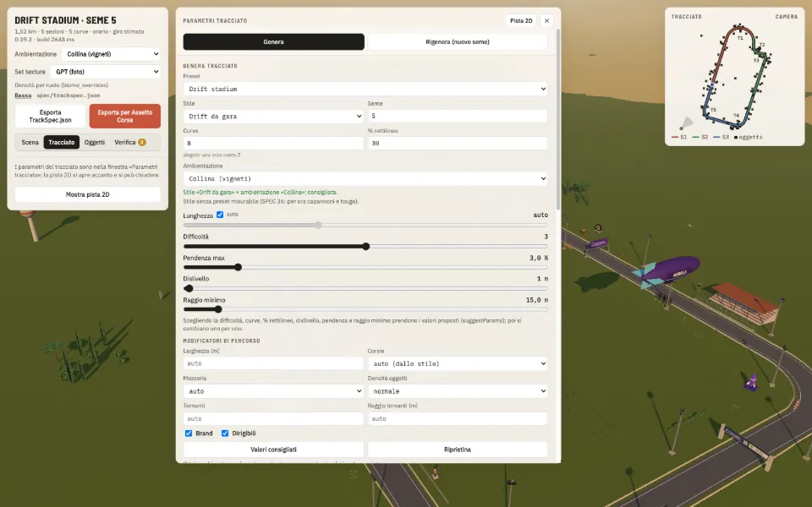
Task: Expand the Mezzeria dropdown
Action: [x=273, y=391]
